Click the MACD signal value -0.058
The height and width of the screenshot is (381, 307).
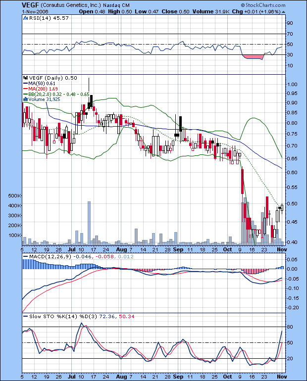pos(104,257)
